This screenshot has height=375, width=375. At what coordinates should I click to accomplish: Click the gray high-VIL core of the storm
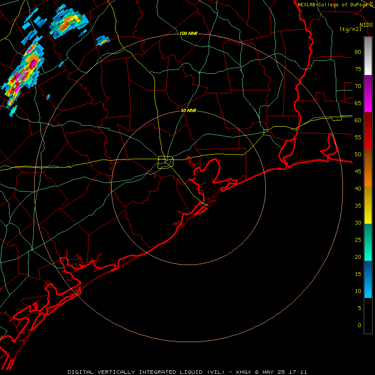(22, 76)
